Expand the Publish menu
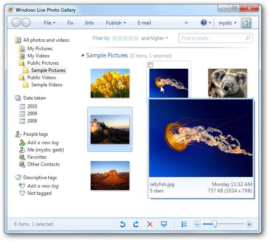This screenshot has height=241, width=269. click(x=116, y=23)
